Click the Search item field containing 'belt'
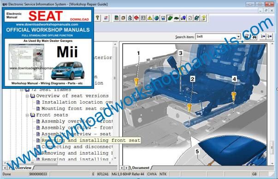The width and height of the screenshot is (278, 179). click(x=216, y=37)
